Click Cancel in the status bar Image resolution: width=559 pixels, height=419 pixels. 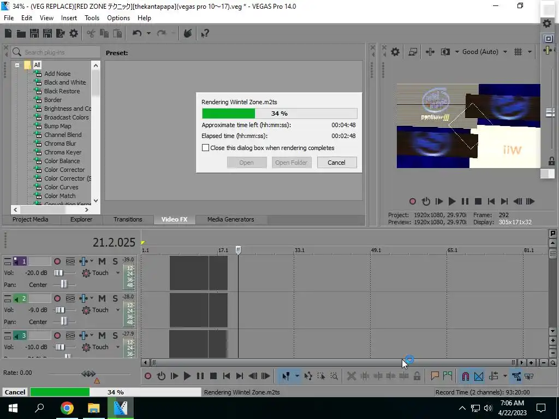15,392
